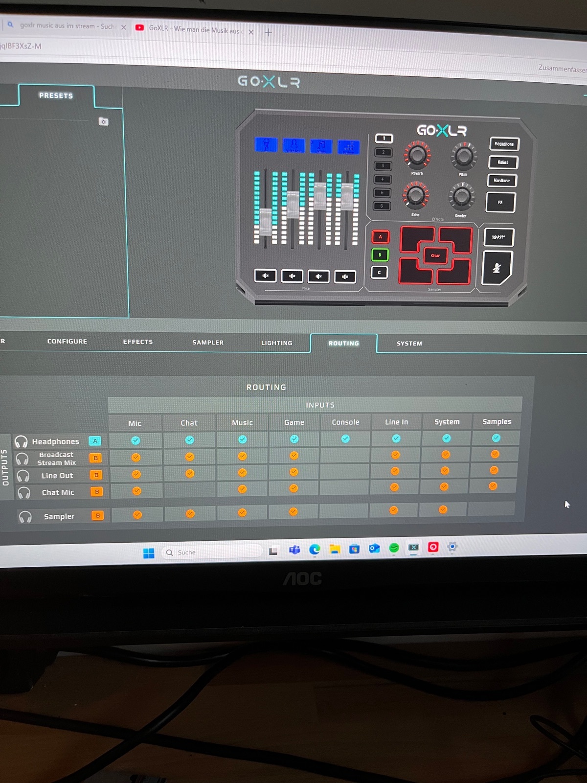Viewport: 587px width, 783px height.
Task: Click the Headphones output headphone icon
Action: 21,441
